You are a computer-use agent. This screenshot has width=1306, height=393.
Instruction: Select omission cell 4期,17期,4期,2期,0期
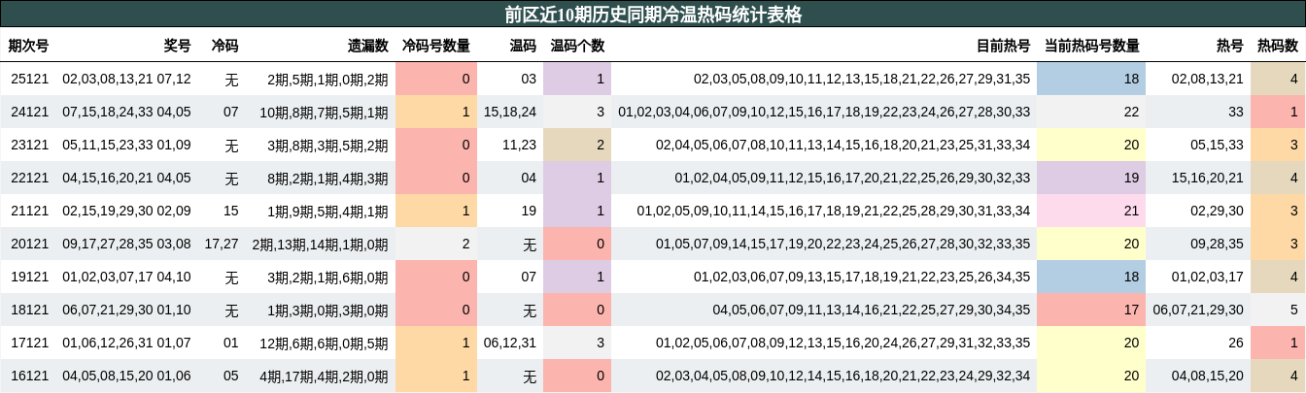point(325,376)
